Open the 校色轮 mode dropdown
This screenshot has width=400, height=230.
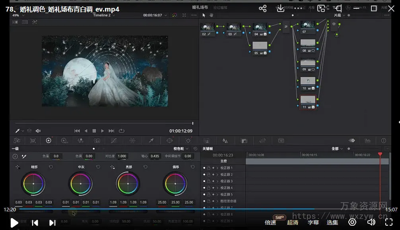181,149
